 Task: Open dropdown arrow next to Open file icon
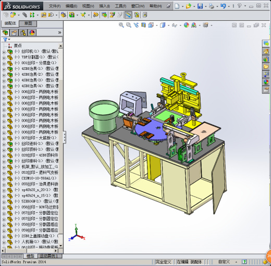click(x=194, y=6)
